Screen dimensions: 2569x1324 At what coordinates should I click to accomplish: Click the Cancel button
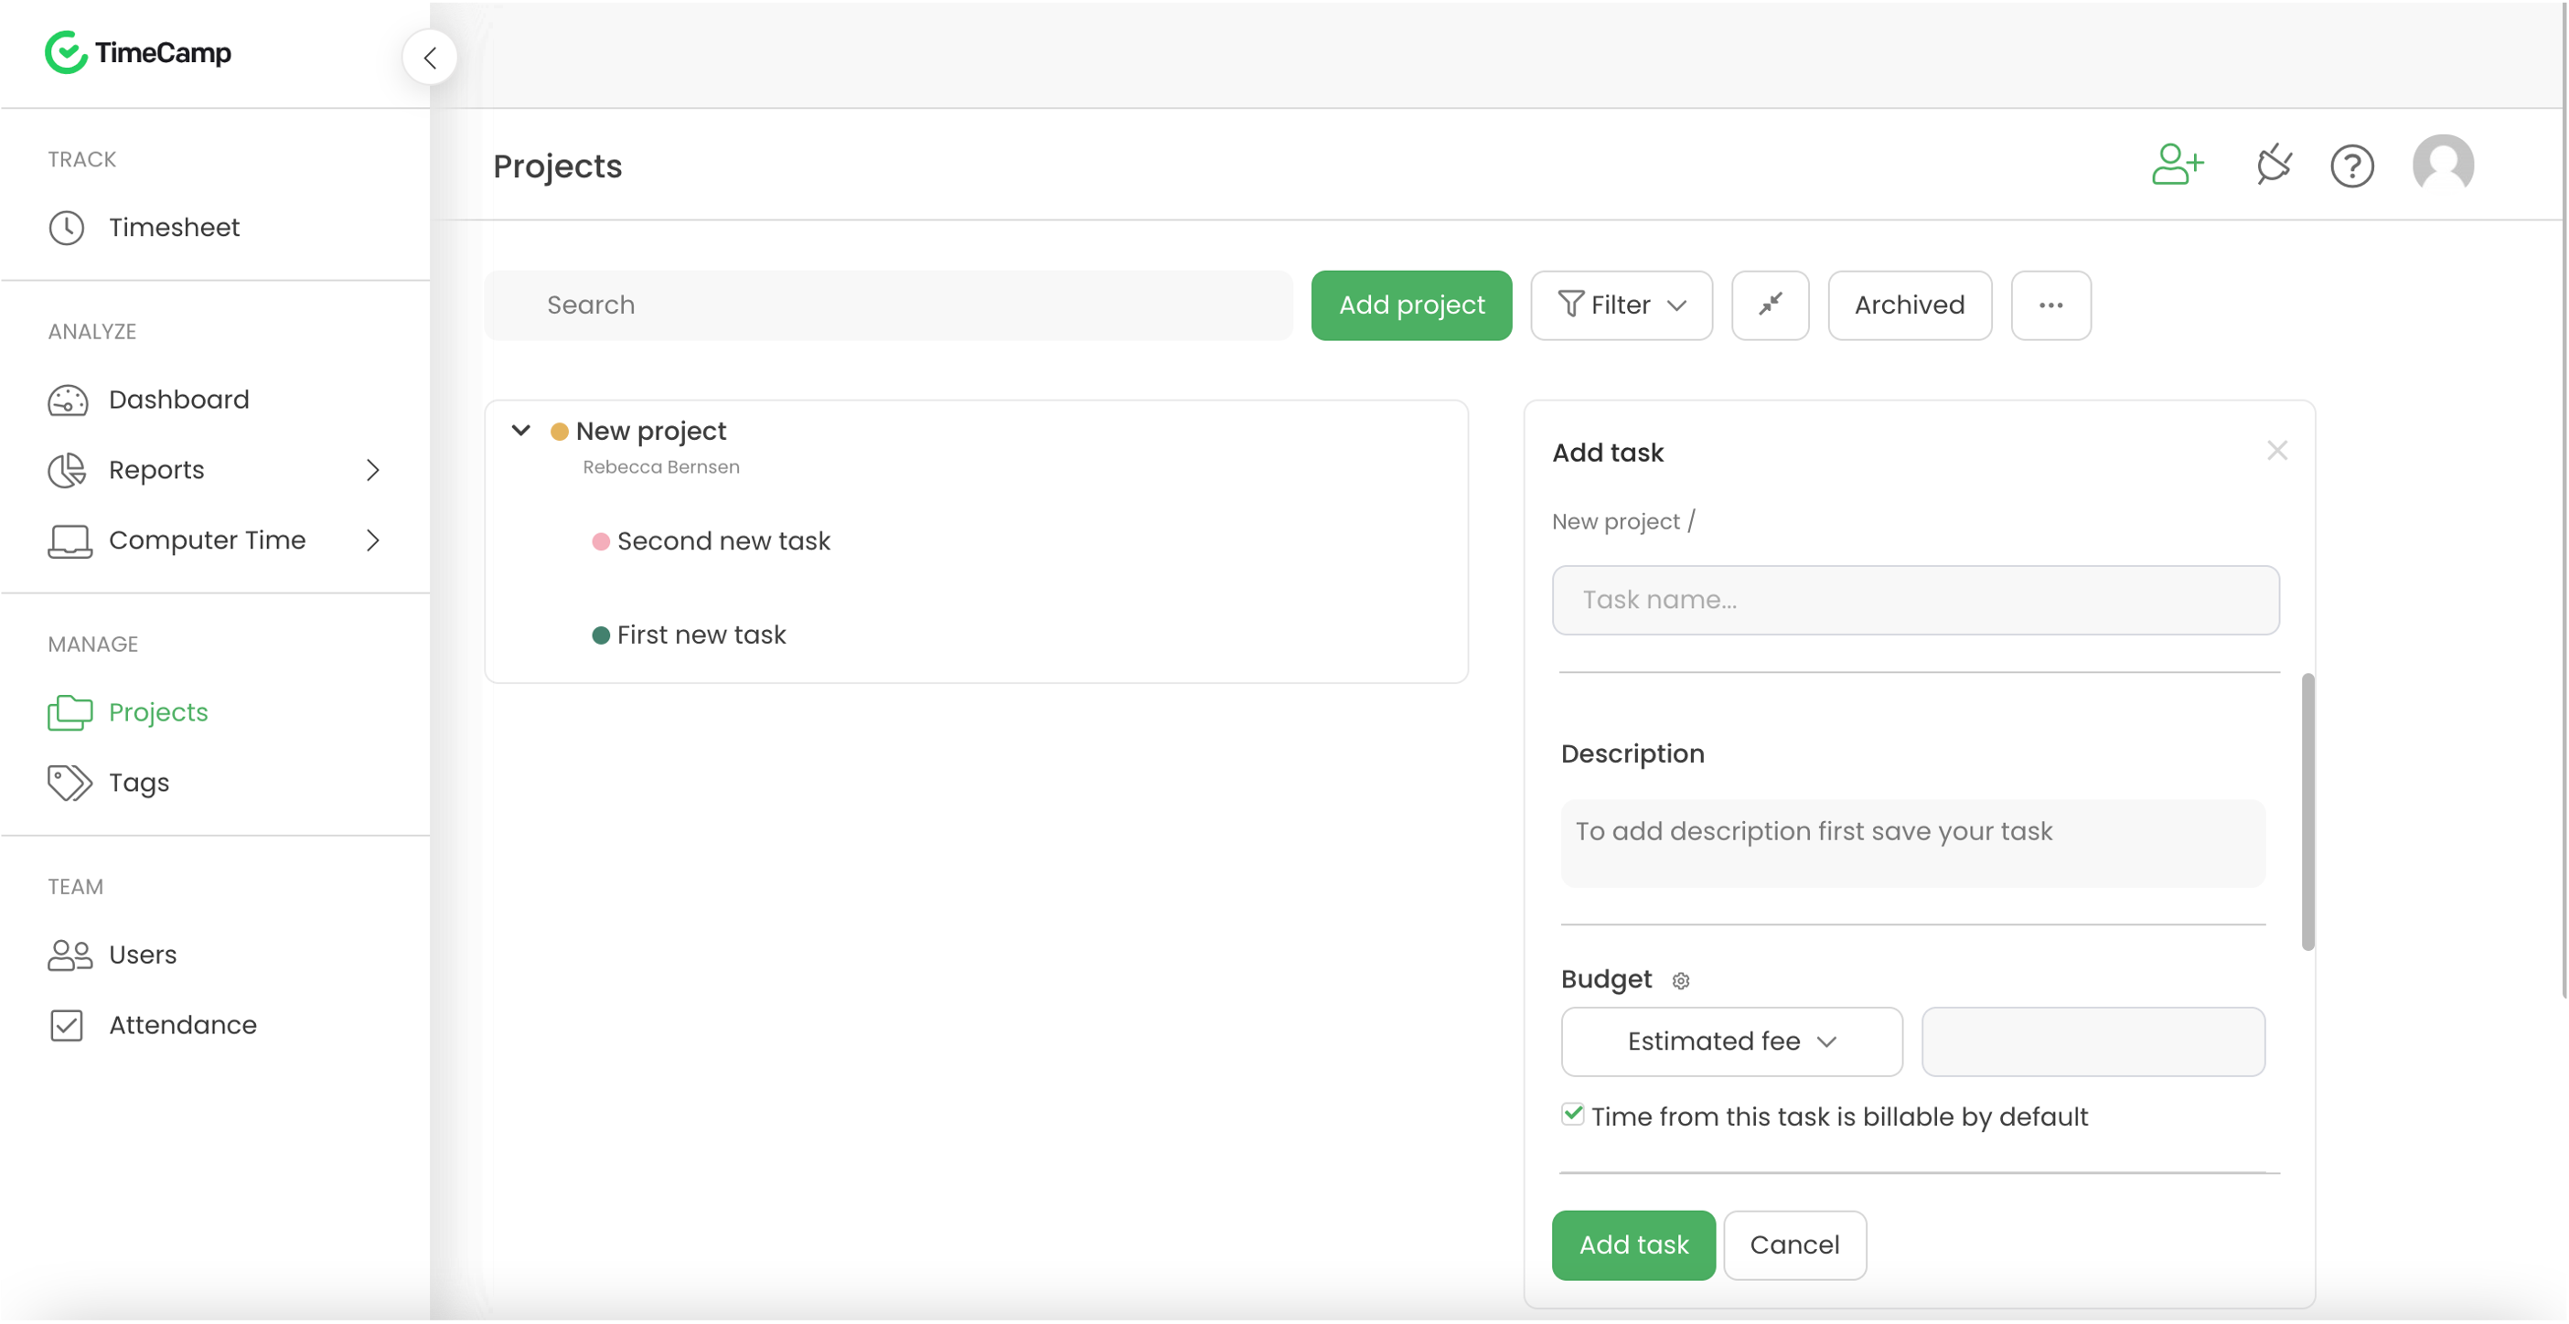[x=1795, y=1244]
